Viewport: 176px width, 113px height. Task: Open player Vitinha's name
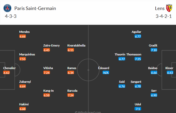click(x=48, y=68)
